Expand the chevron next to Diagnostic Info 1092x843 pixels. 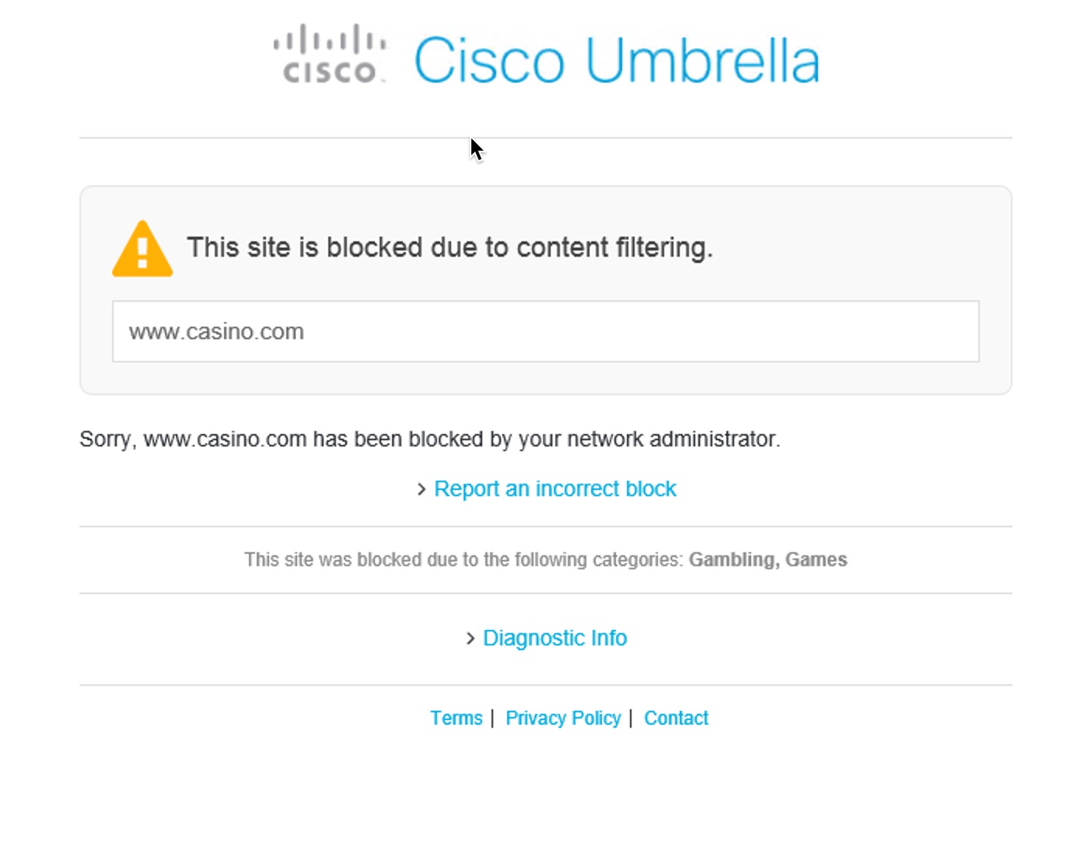(x=471, y=638)
